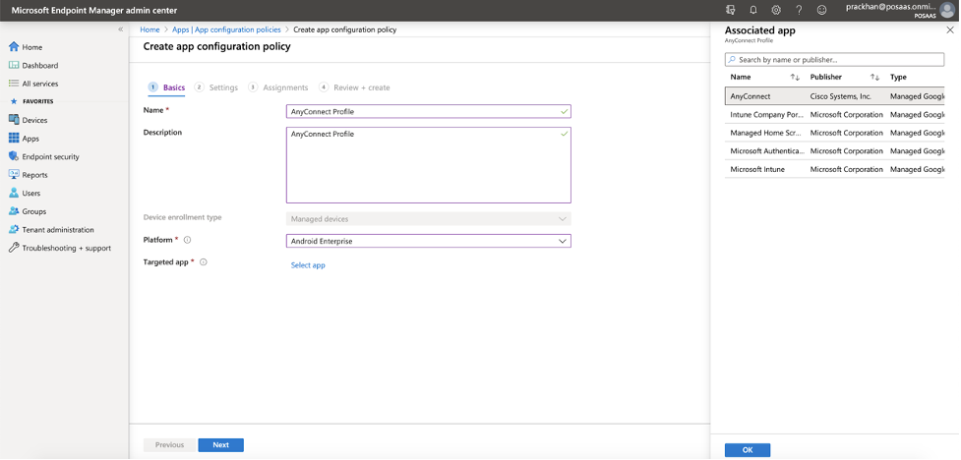The width and height of the screenshot is (961, 460).
Task: Click the star icon beside FAVORITES
Action: (x=14, y=101)
